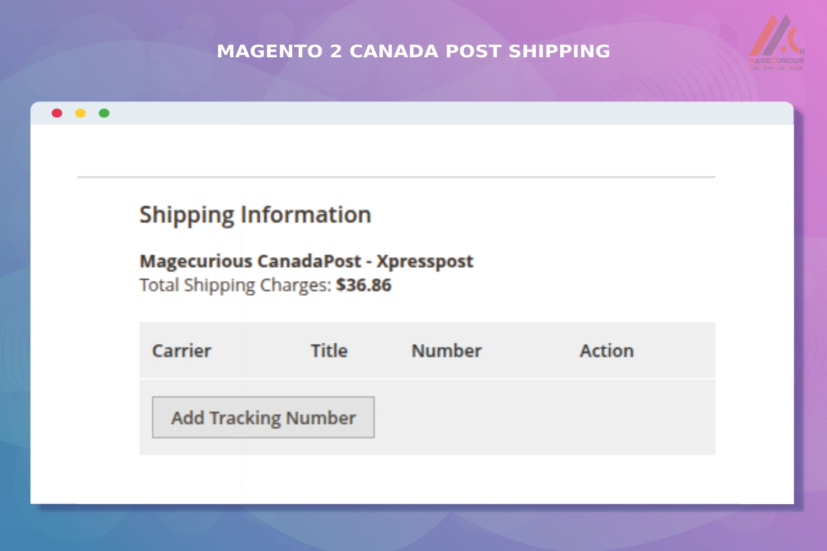Click the Xpresspost shipping method text
Viewport: 827px width, 551px height.
(x=425, y=261)
